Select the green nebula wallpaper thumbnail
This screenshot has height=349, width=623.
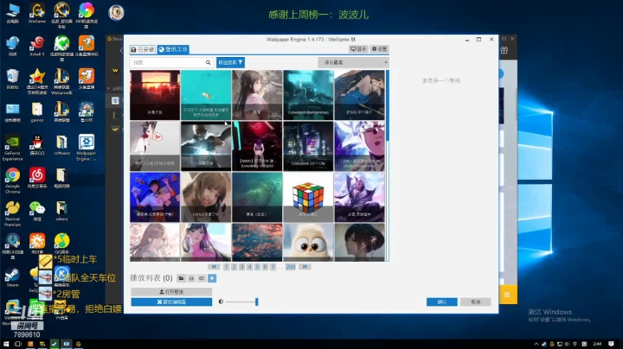(x=257, y=197)
